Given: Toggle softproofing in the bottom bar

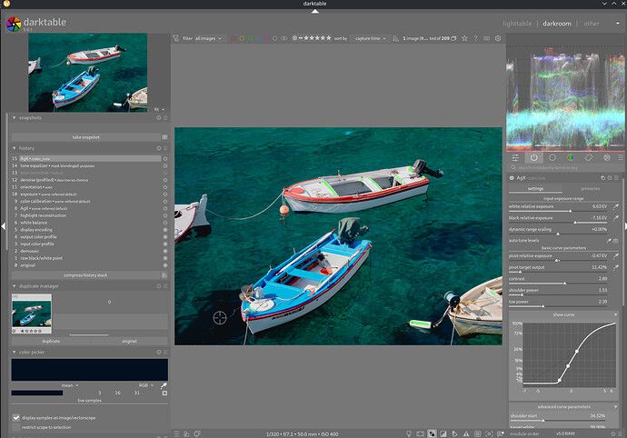Looking at the screenshot, I should tap(455, 433).
